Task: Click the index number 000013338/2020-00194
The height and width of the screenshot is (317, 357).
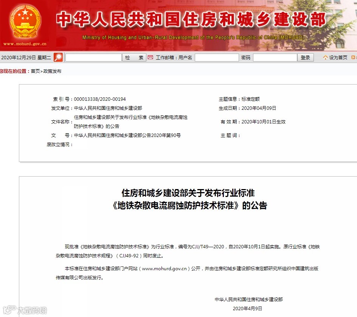Action: tap(100, 99)
